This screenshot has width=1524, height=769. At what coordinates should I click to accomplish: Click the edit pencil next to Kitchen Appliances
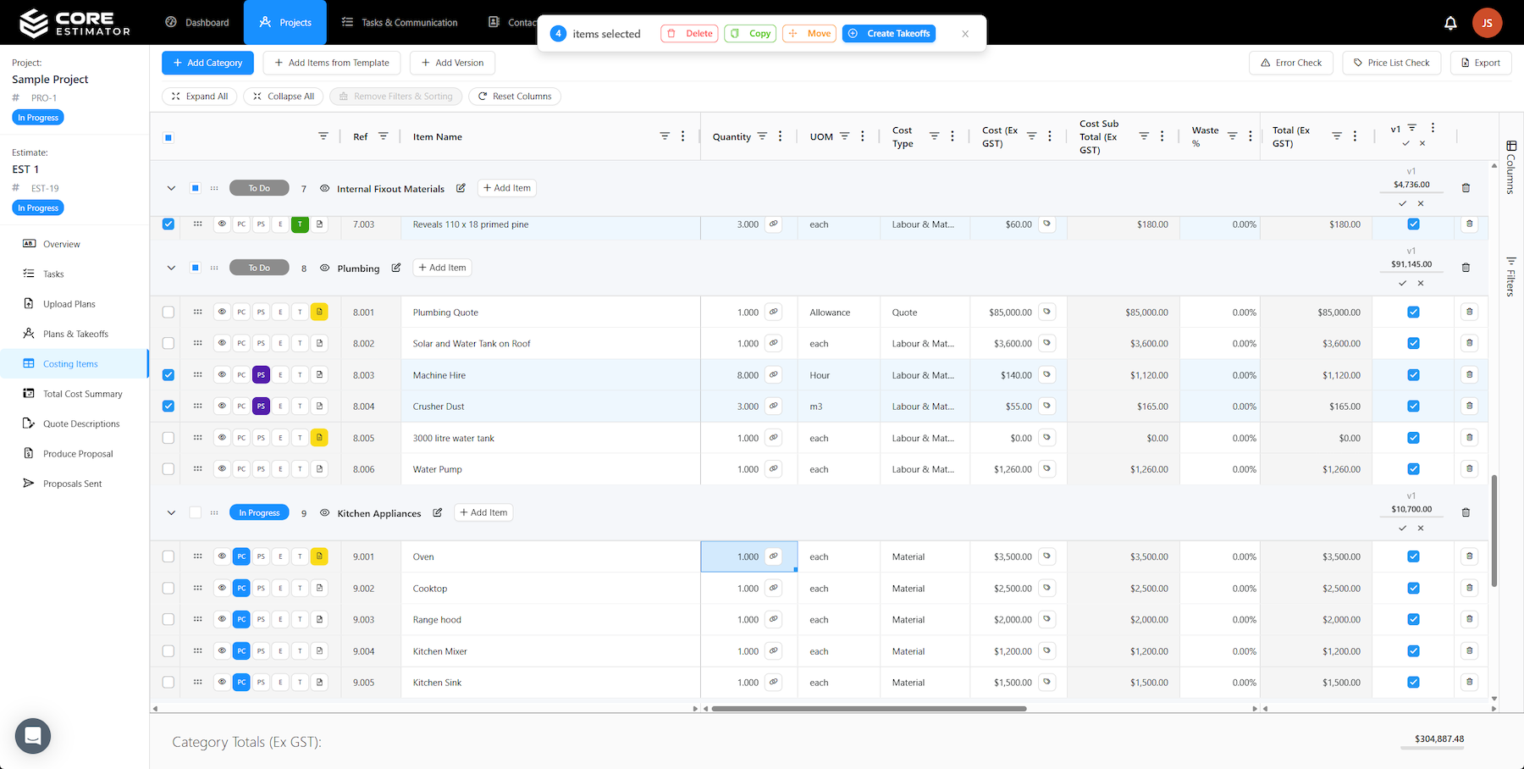pos(438,512)
